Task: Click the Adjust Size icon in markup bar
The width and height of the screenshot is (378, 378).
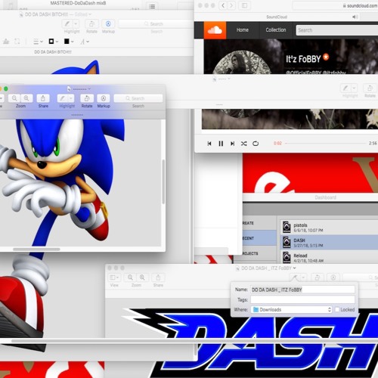Action: (17, 42)
